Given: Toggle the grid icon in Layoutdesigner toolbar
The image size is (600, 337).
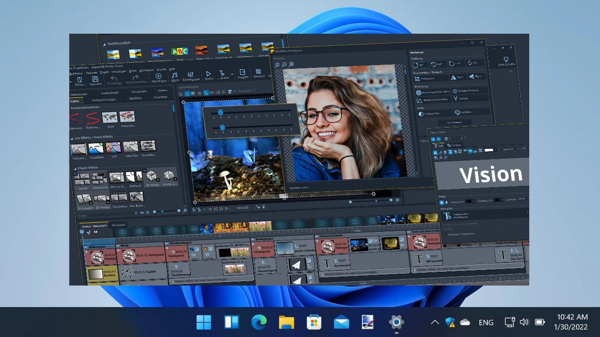Looking at the screenshot, I should [x=200, y=93].
